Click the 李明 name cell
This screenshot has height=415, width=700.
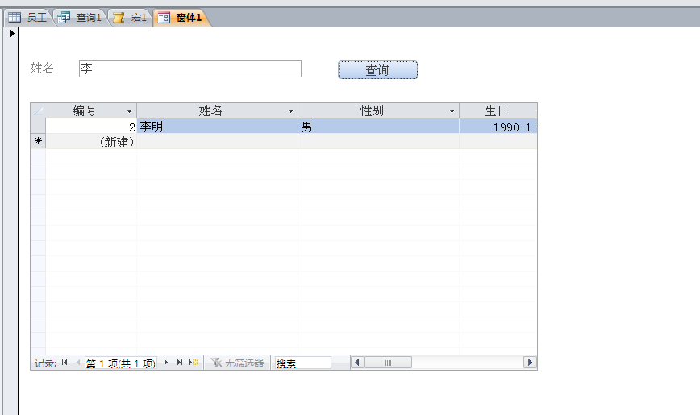point(218,126)
